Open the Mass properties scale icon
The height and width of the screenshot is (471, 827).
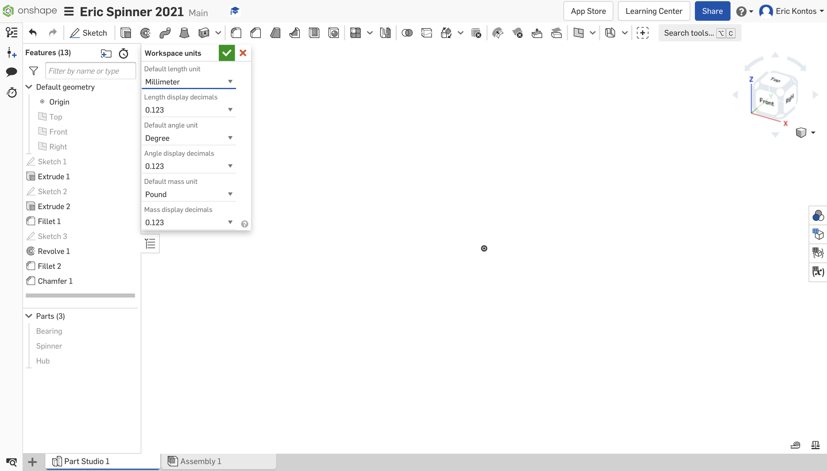click(x=815, y=445)
